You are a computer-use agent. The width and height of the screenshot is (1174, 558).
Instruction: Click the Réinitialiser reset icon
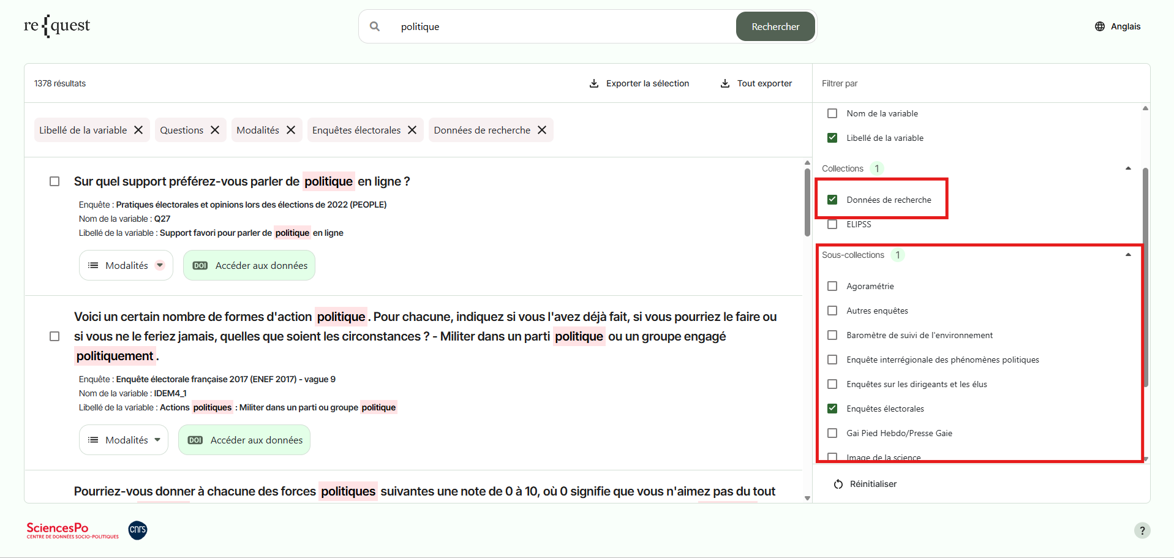(x=838, y=484)
